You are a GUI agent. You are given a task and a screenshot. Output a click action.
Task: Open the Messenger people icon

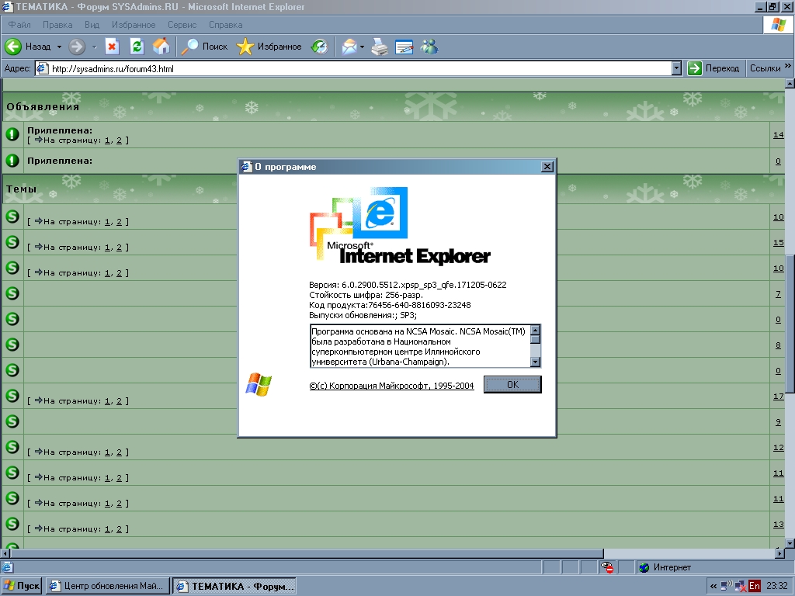tap(429, 47)
